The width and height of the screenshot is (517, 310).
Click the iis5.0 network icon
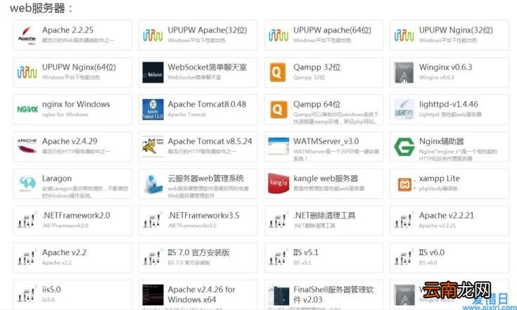point(27,295)
